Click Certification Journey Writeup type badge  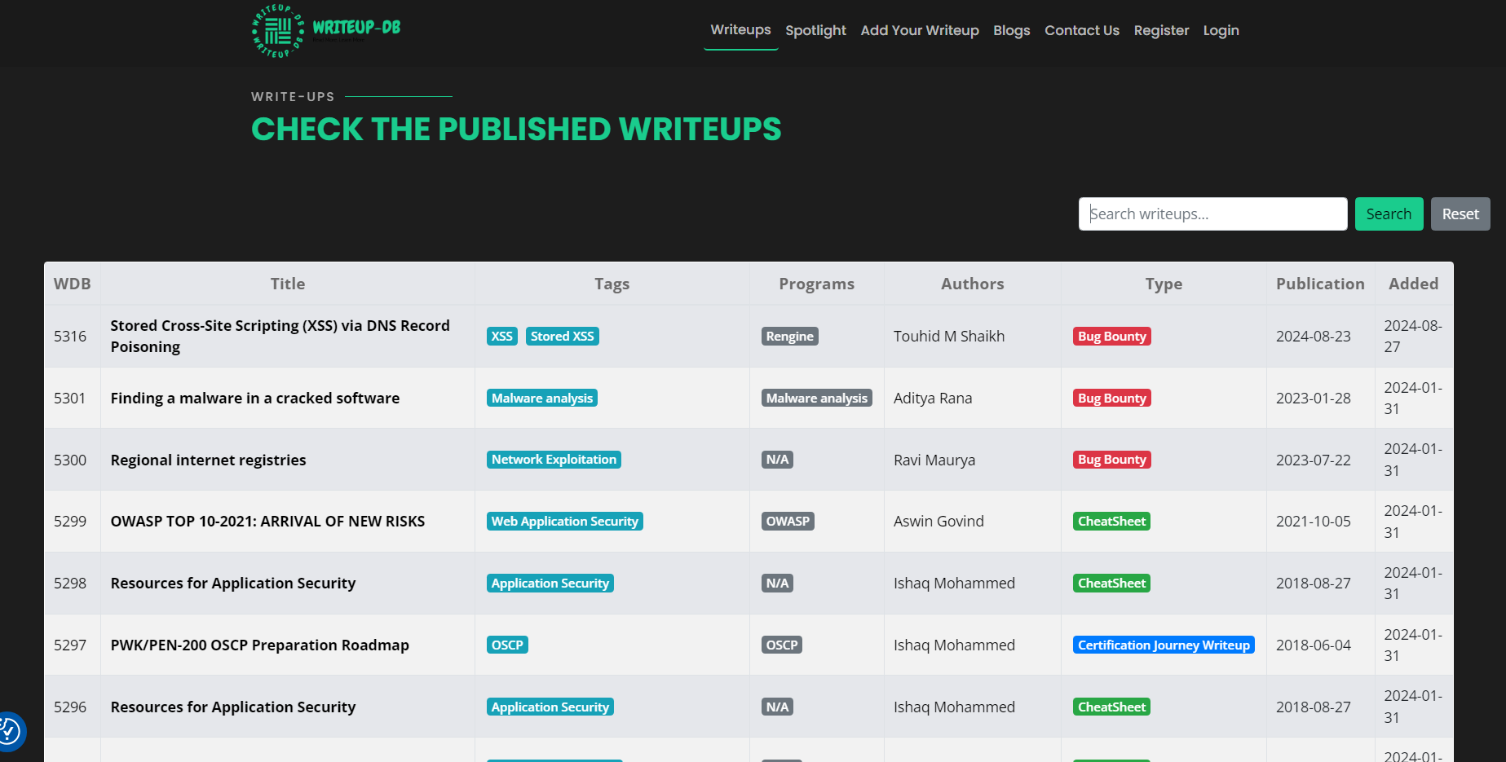point(1164,645)
